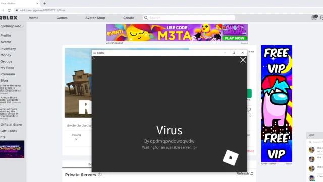The image size is (323, 182).
Task: Click the 'Virus' game title in loader
Action: (x=170, y=130)
